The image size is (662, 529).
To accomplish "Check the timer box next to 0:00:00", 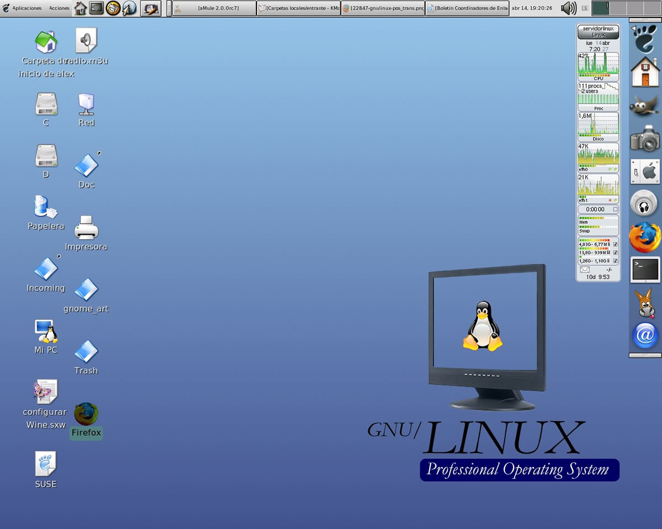I will (615, 209).
